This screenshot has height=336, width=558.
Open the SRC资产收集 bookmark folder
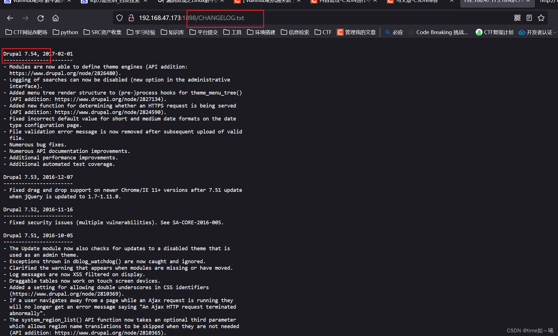[103, 32]
